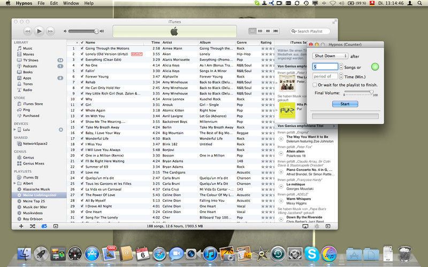Open the Hypnos menu
Viewport: 428px width, 267px height.
point(24,3)
